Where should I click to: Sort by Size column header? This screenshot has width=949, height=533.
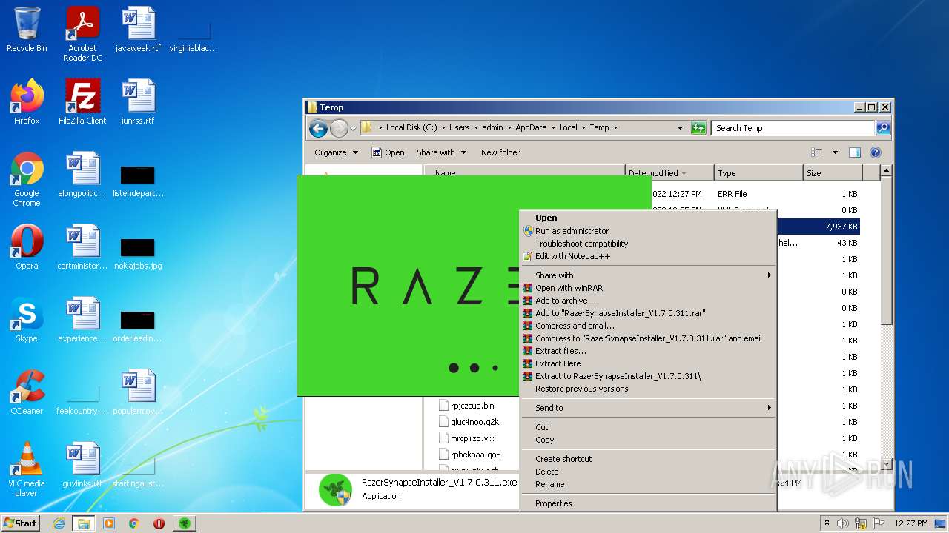[x=833, y=173]
